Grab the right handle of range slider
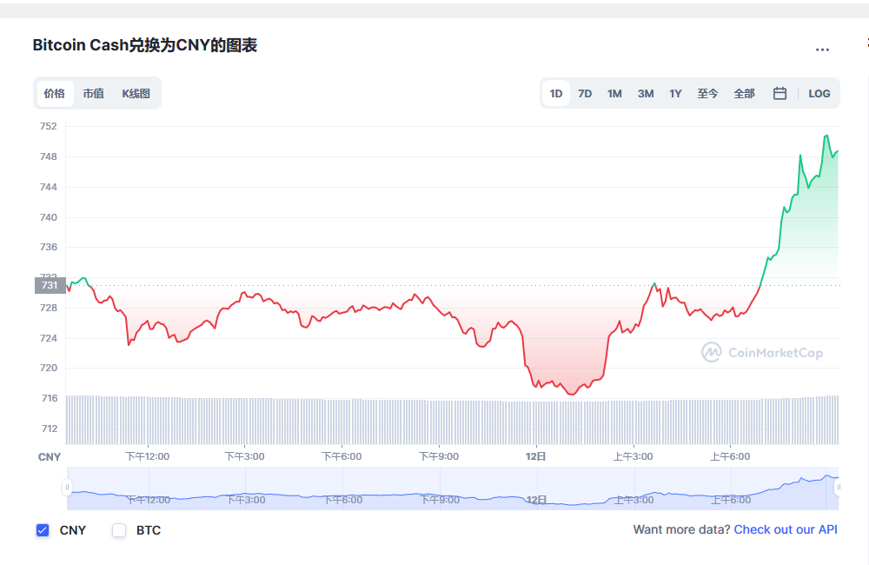 [838, 488]
